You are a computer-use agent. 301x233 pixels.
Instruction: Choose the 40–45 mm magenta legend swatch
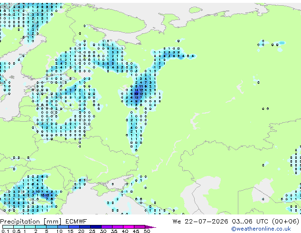(129, 227)
